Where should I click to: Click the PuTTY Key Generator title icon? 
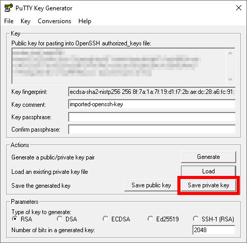click(9, 8)
